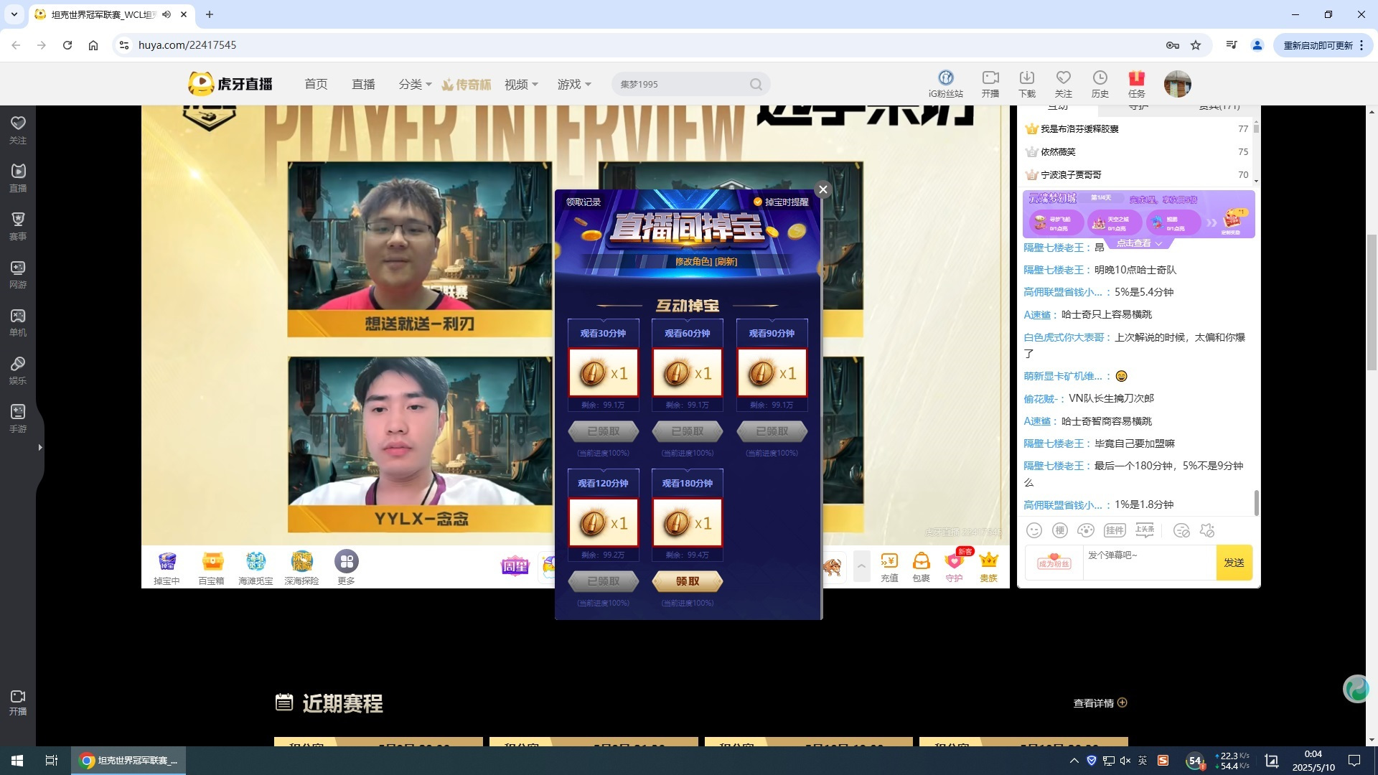Go to 首页 in top navigation
1378x775 pixels.
(316, 84)
